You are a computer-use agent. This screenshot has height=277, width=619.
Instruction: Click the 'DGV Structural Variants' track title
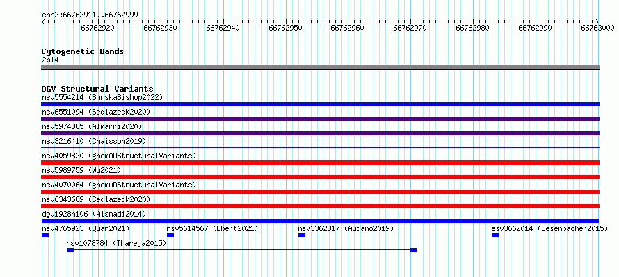[97, 89]
